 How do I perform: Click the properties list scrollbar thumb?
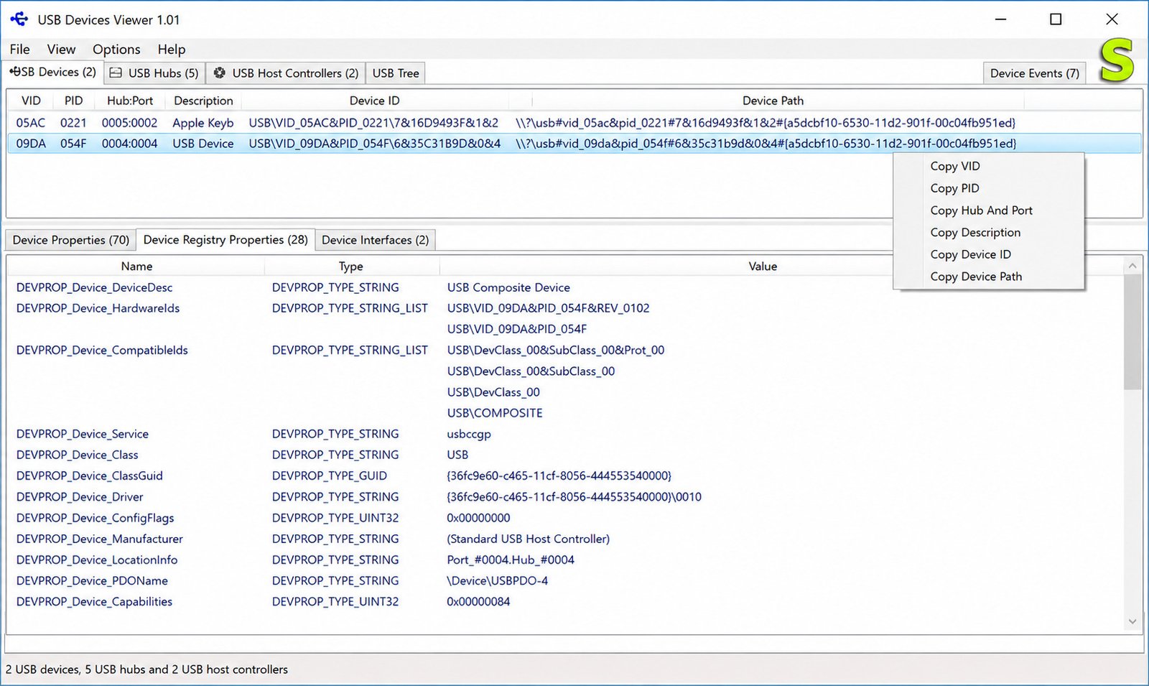tap(1132, 332)
